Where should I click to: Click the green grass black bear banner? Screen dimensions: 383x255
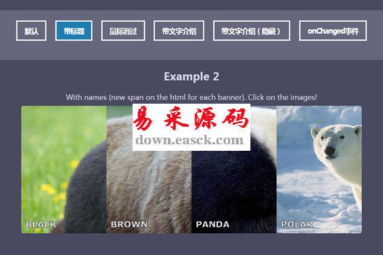(64, 170)
